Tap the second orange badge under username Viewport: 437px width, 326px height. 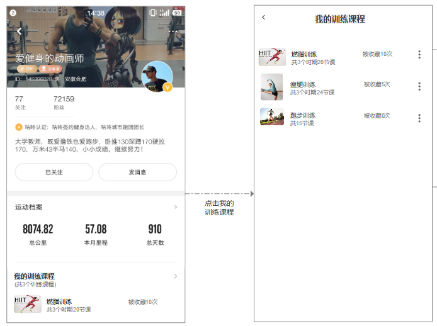coord(50,69)
